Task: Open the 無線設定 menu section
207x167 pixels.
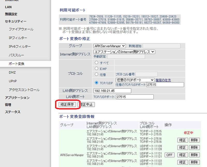Action: (11, 14)
